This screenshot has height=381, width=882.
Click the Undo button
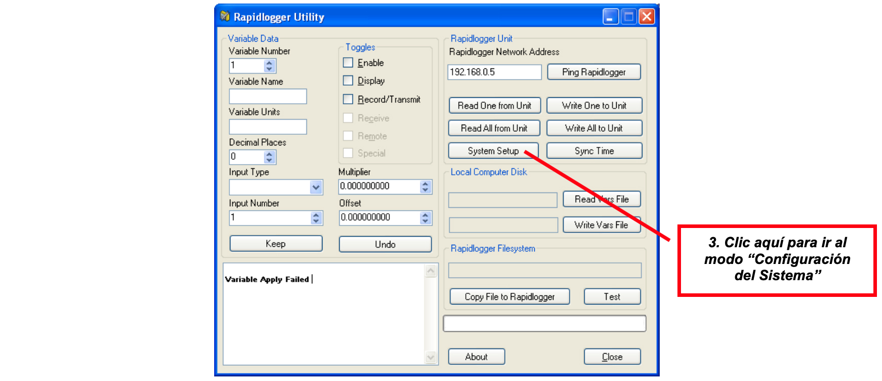[385, 244]
